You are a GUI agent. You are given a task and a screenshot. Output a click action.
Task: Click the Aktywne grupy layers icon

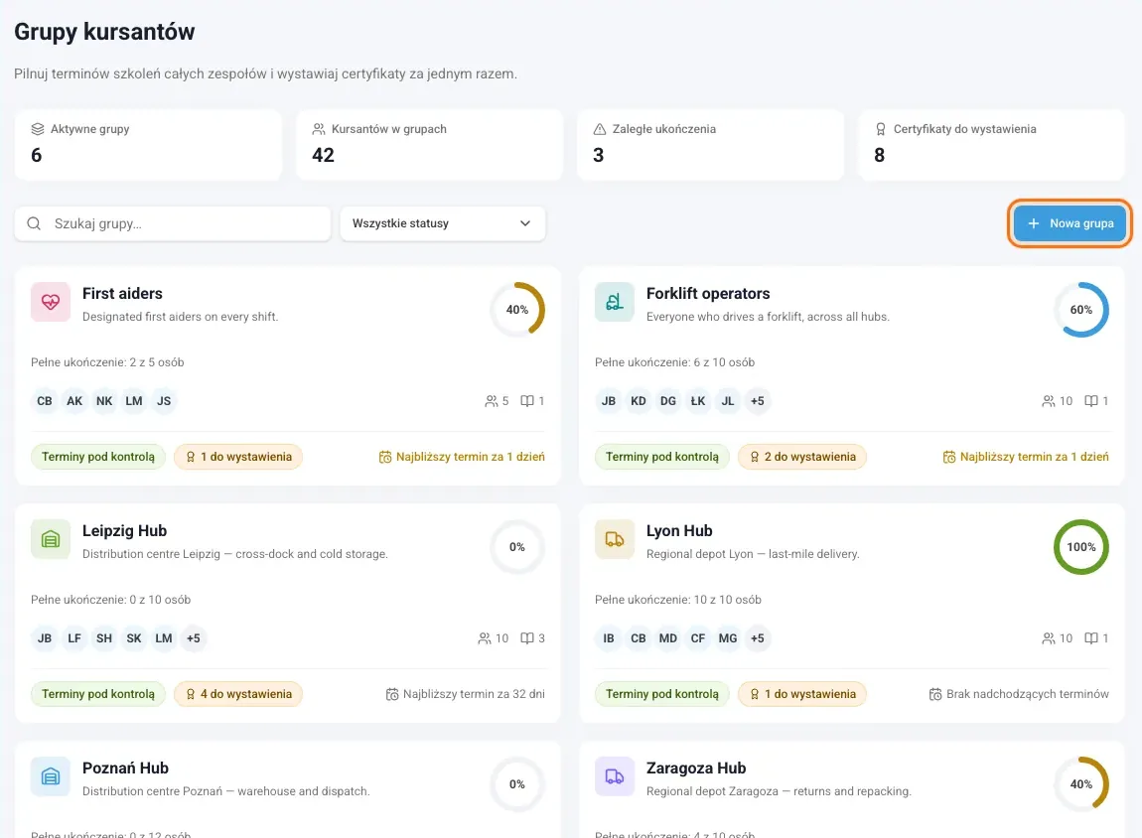tap(38, 129)
